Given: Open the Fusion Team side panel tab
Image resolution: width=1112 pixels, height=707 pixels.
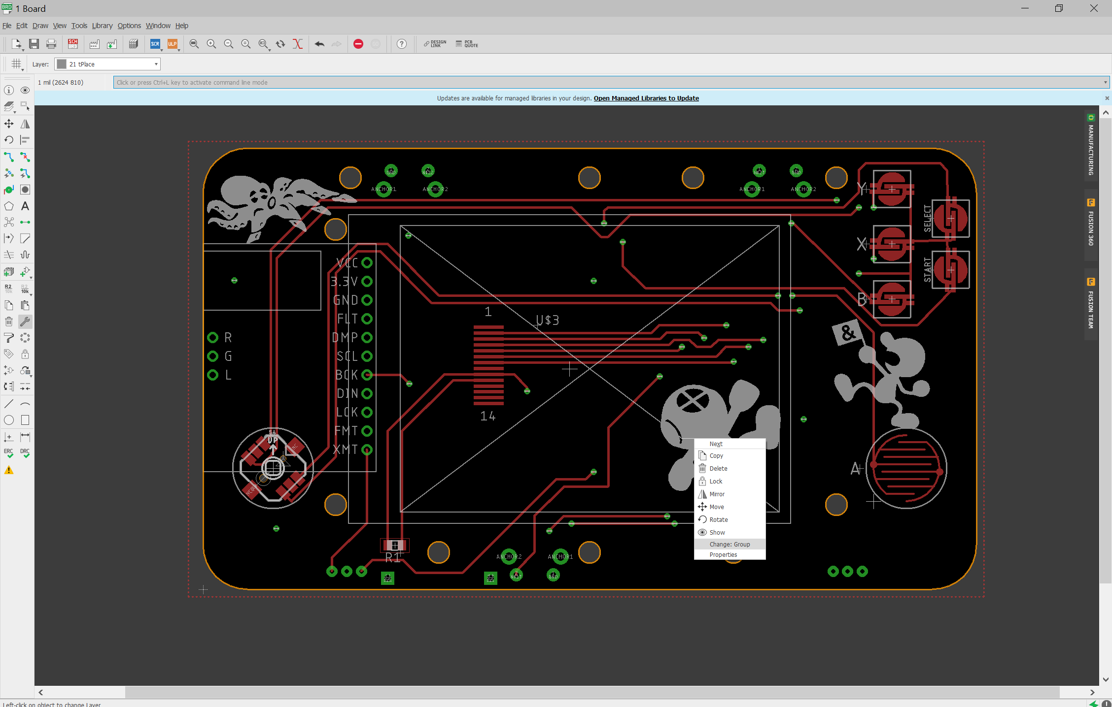Looking at the screenshot, I should tap(1091, 304).
